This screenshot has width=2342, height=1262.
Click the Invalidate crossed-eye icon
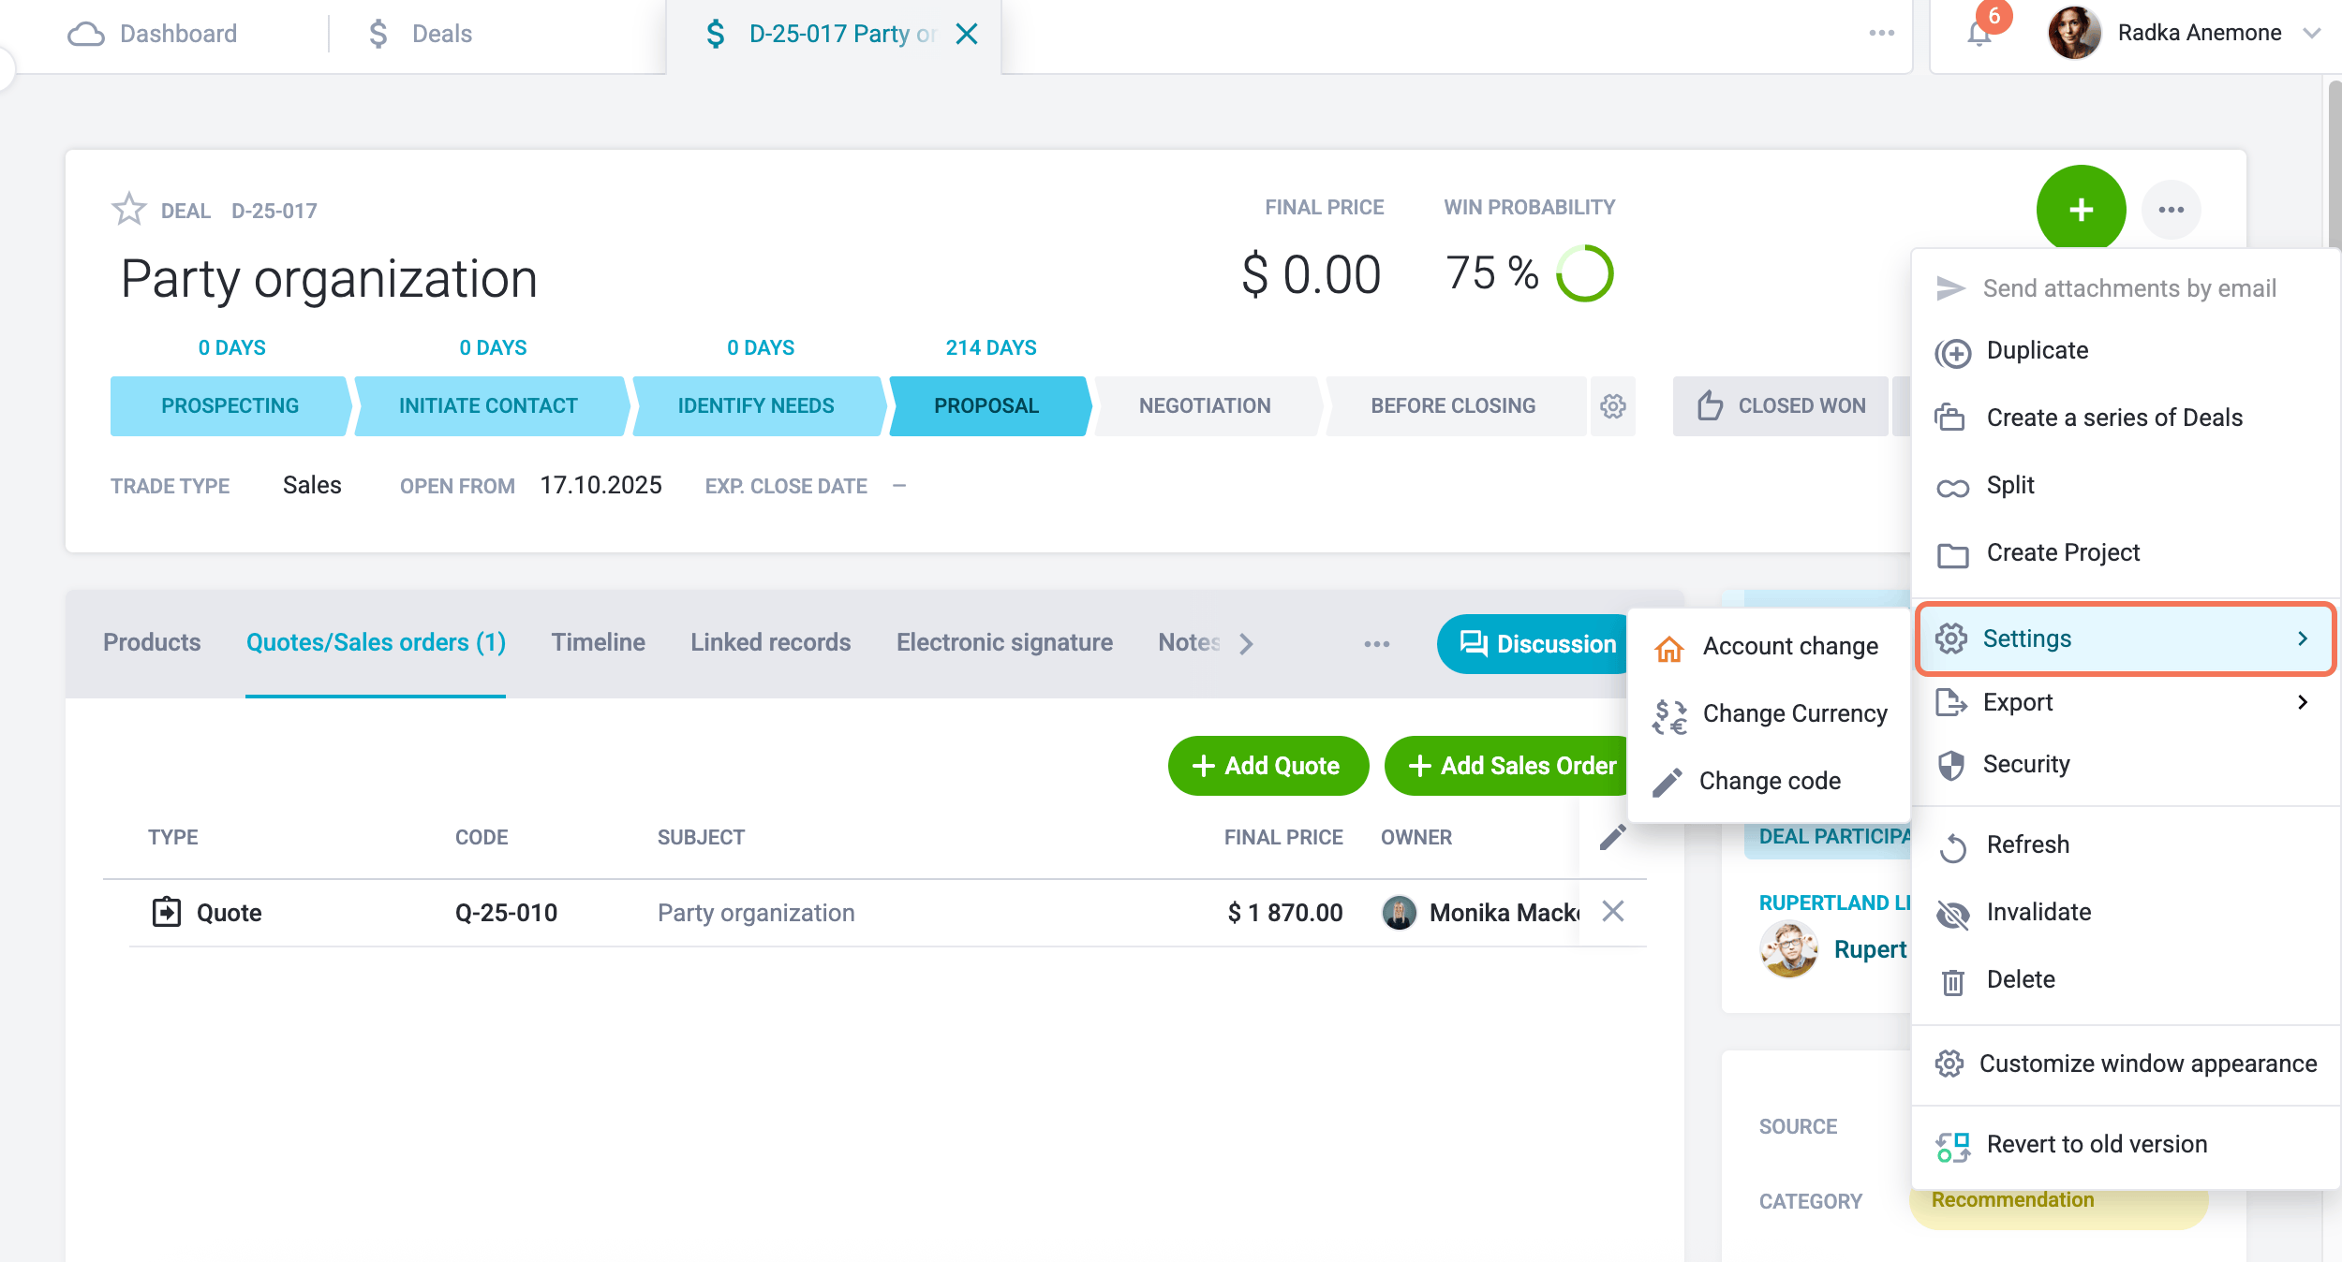tap(1953, 915)
